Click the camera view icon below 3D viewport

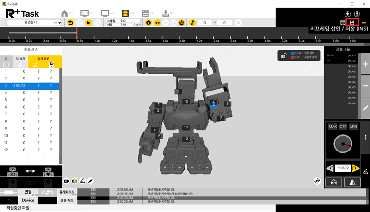coord(67,180)
